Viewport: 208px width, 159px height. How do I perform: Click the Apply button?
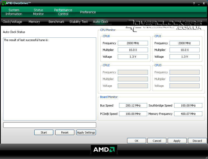pyautogui.click(x=177, y=141)
